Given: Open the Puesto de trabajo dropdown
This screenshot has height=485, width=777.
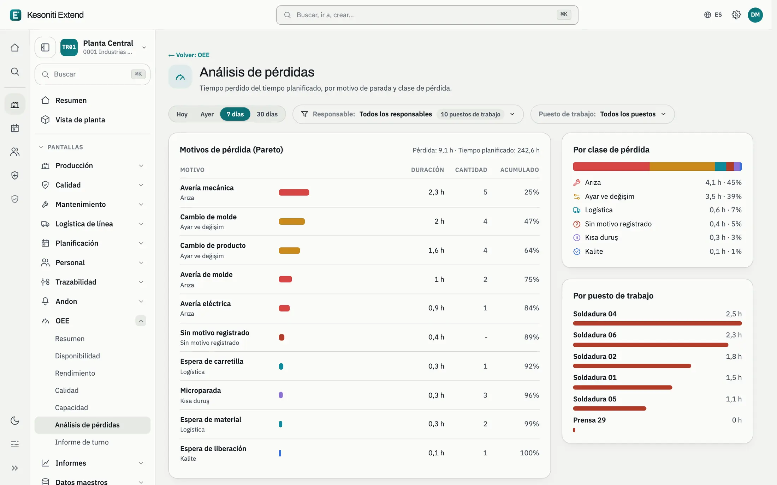Looking at the screenshot, I should (x=603, y=114).
